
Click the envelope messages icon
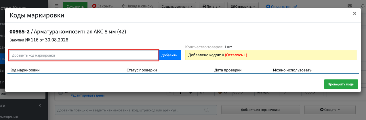(x=350, y=6)
